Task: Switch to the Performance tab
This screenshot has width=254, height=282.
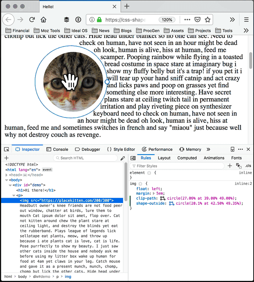Action: [x=157, y=149]
